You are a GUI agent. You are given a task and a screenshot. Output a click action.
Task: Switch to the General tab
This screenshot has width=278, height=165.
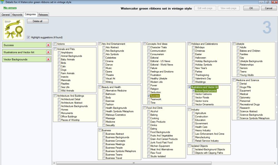(x=6, y=15)
